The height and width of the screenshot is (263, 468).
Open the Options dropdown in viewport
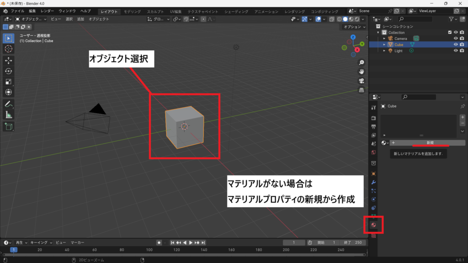(354, 27)
